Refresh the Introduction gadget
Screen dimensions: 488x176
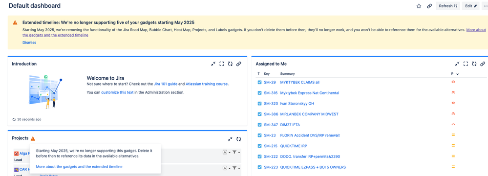tap(230, 64)
